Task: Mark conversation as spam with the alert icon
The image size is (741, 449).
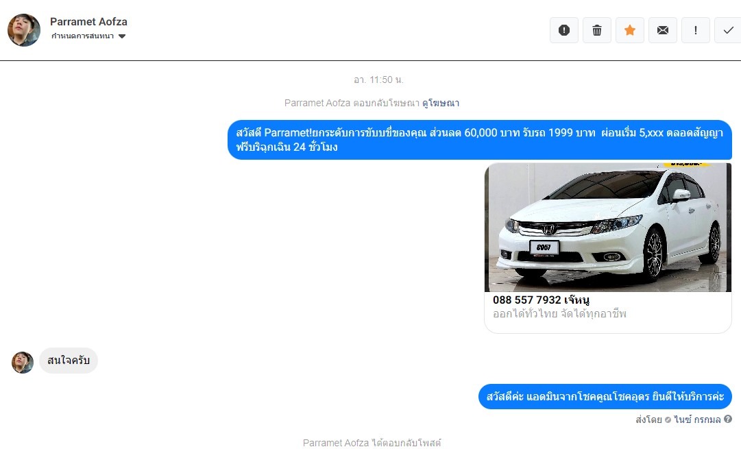Action: (x=563, y=30)
